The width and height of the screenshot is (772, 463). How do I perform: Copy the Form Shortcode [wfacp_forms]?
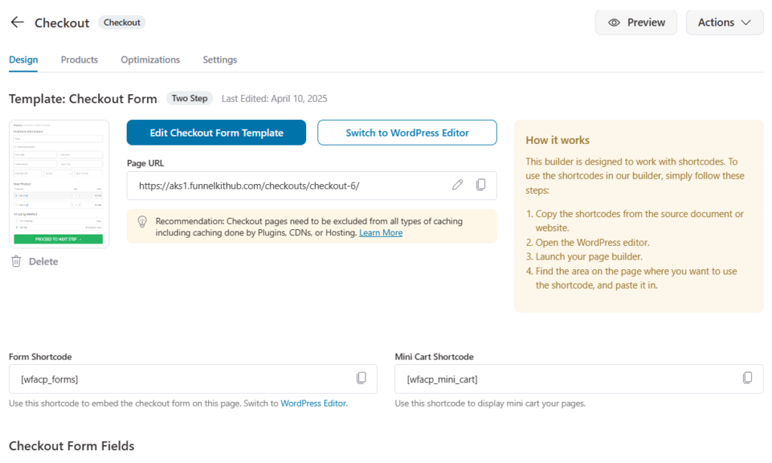pyautogui.click(x=361, y=379)
